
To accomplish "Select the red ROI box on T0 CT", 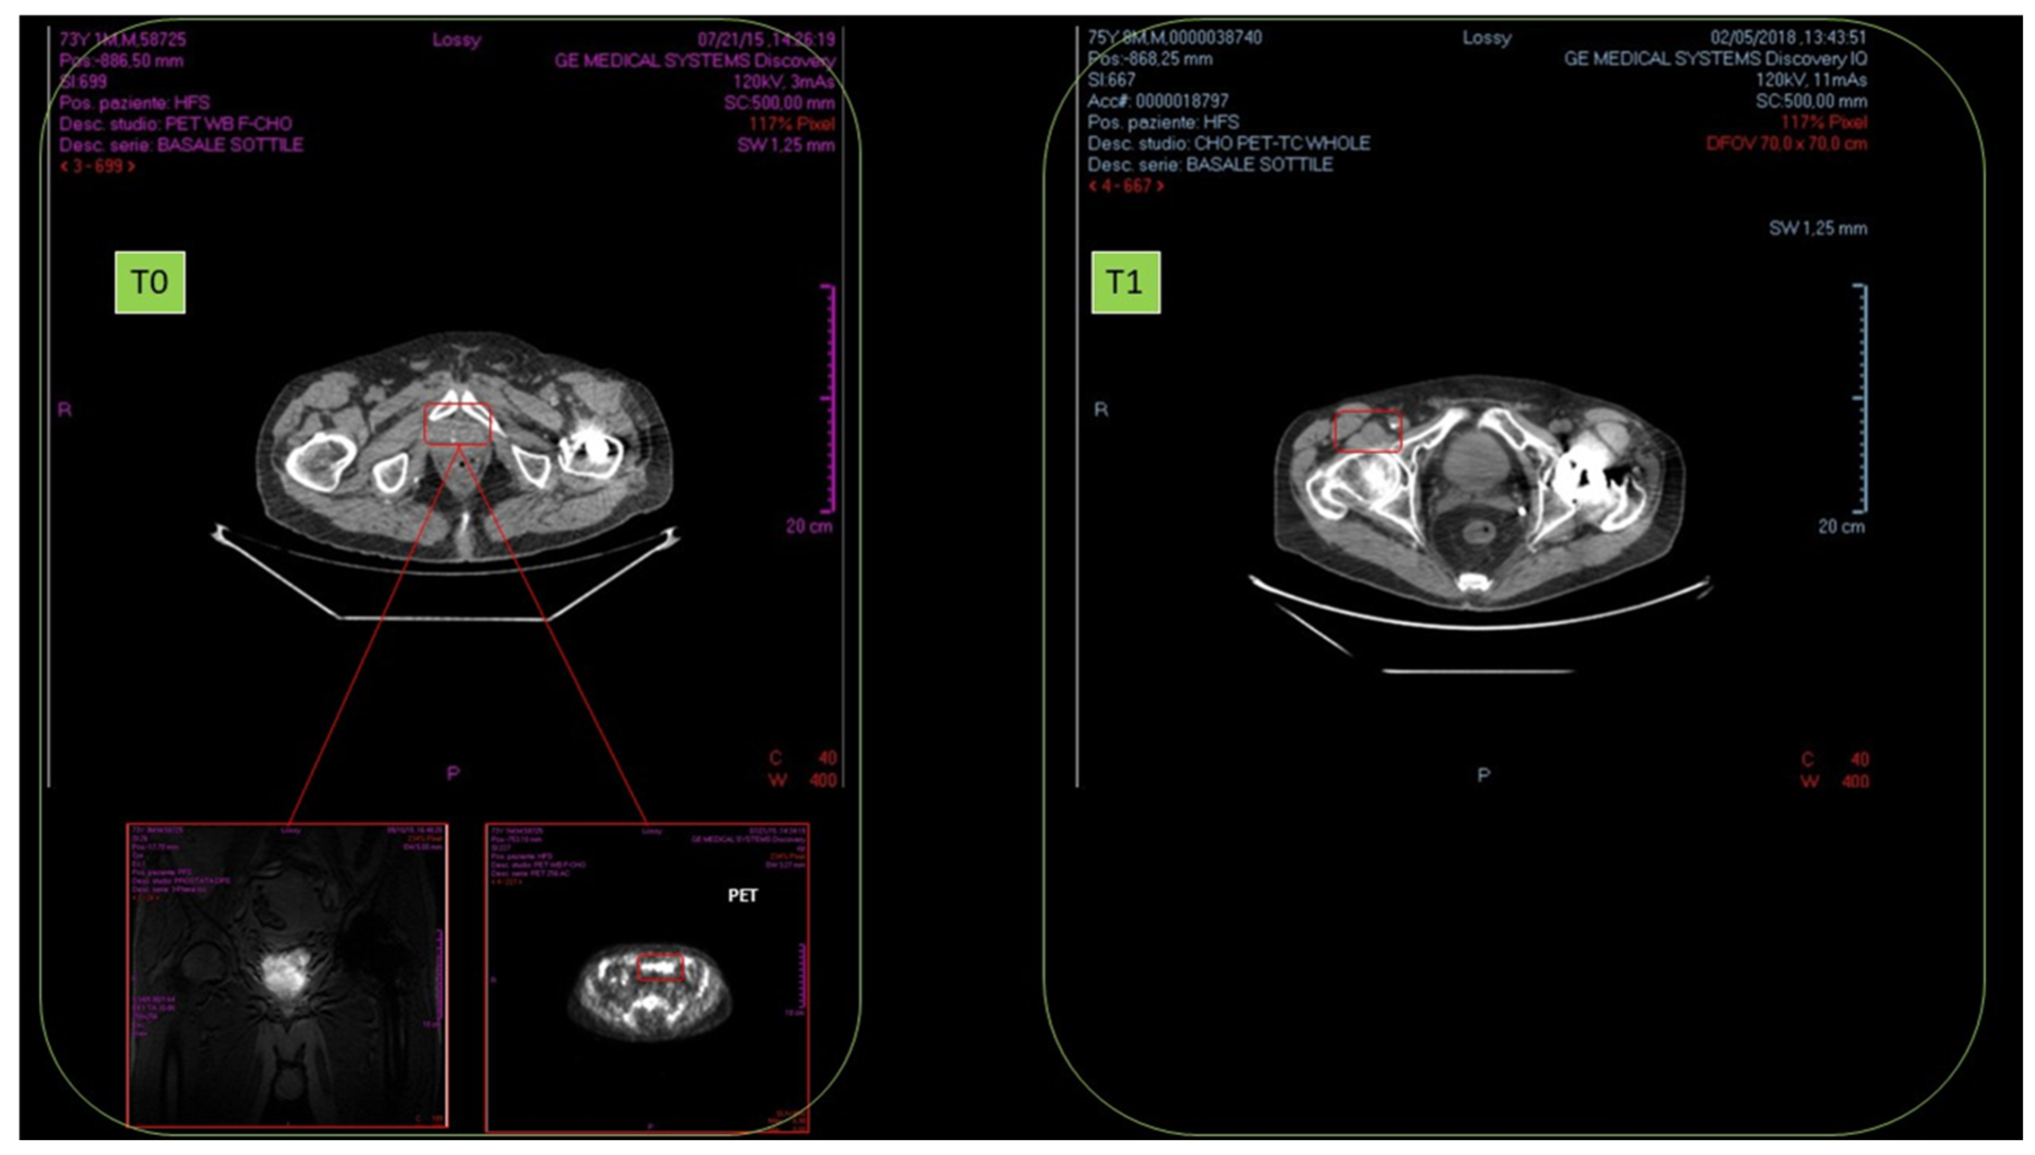I will click(458, 424).
